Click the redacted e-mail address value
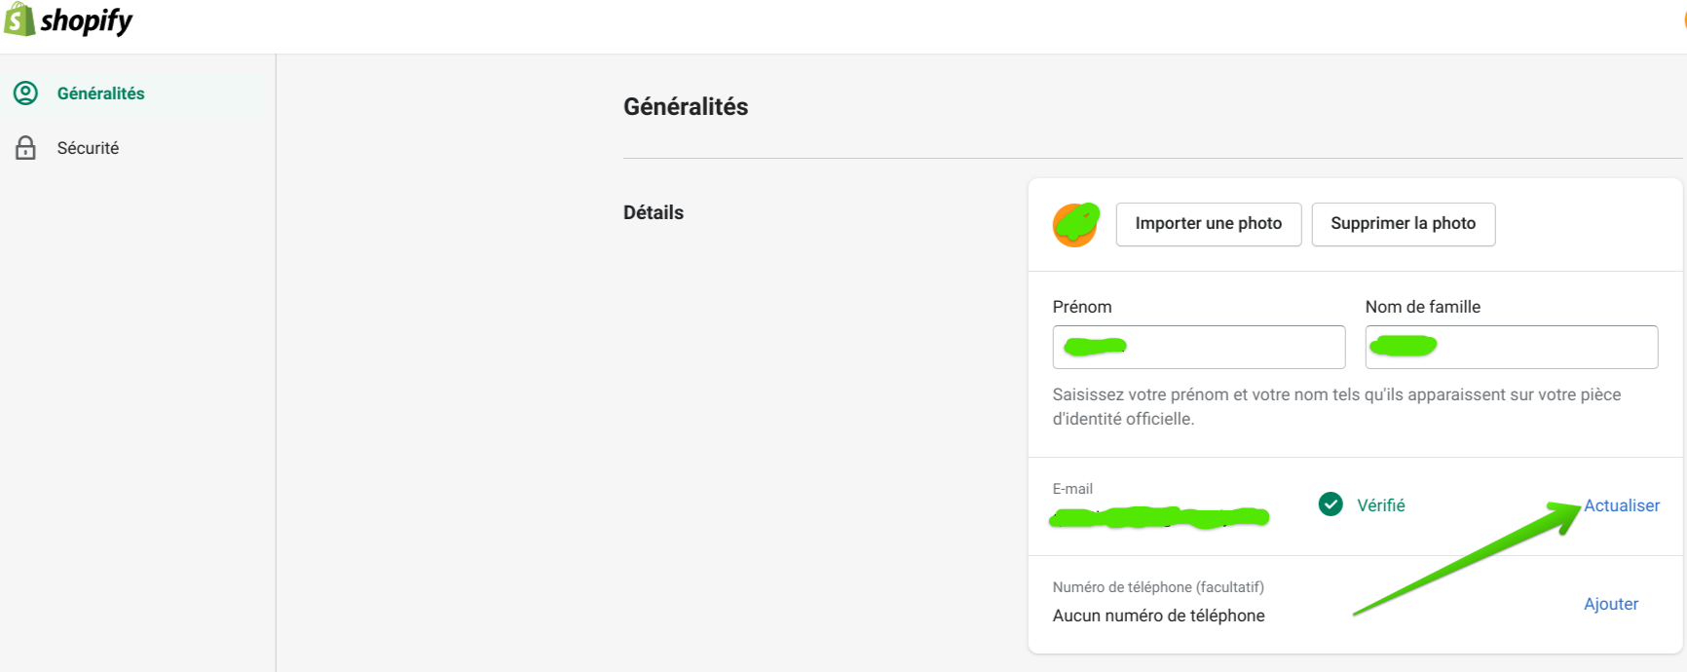 1159,517
